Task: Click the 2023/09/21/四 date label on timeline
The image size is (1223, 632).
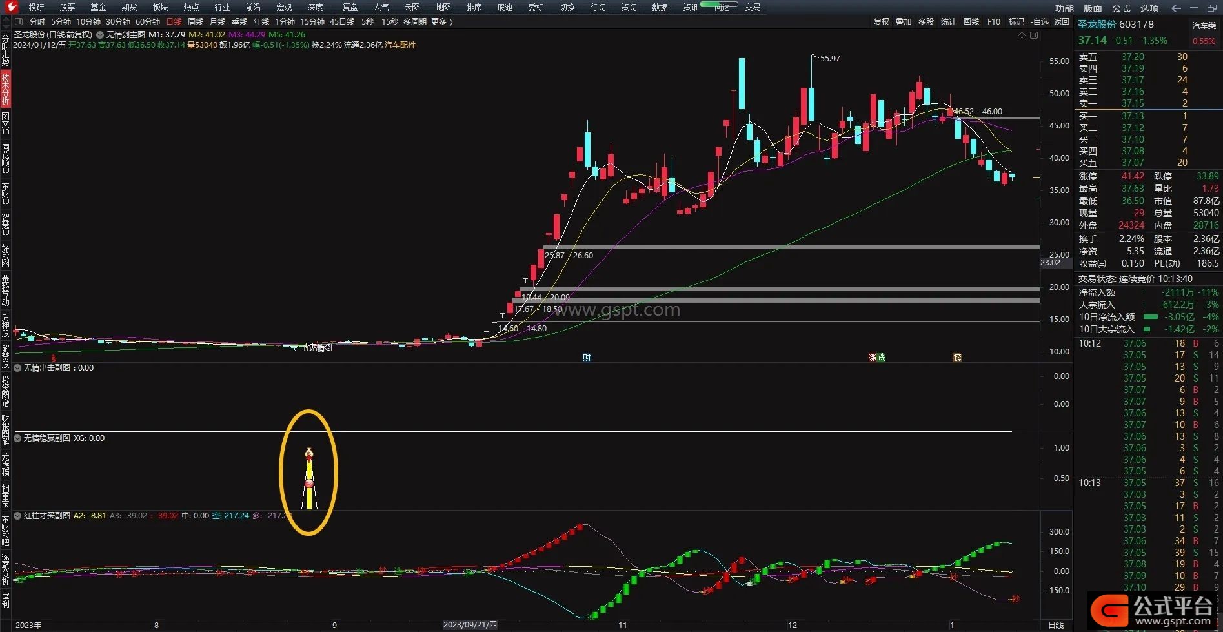Action: [x=470, y=625]
